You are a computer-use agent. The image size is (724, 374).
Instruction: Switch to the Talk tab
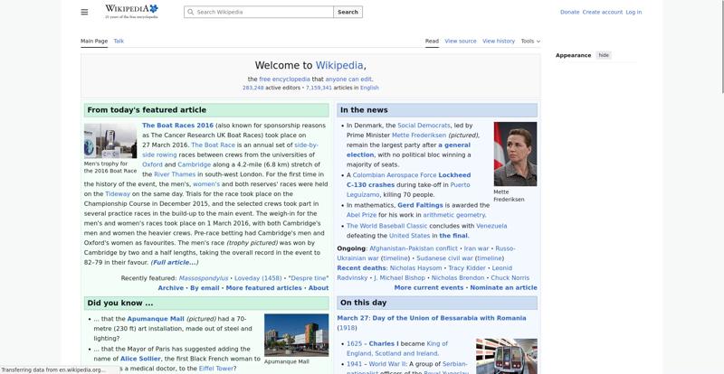119,41
